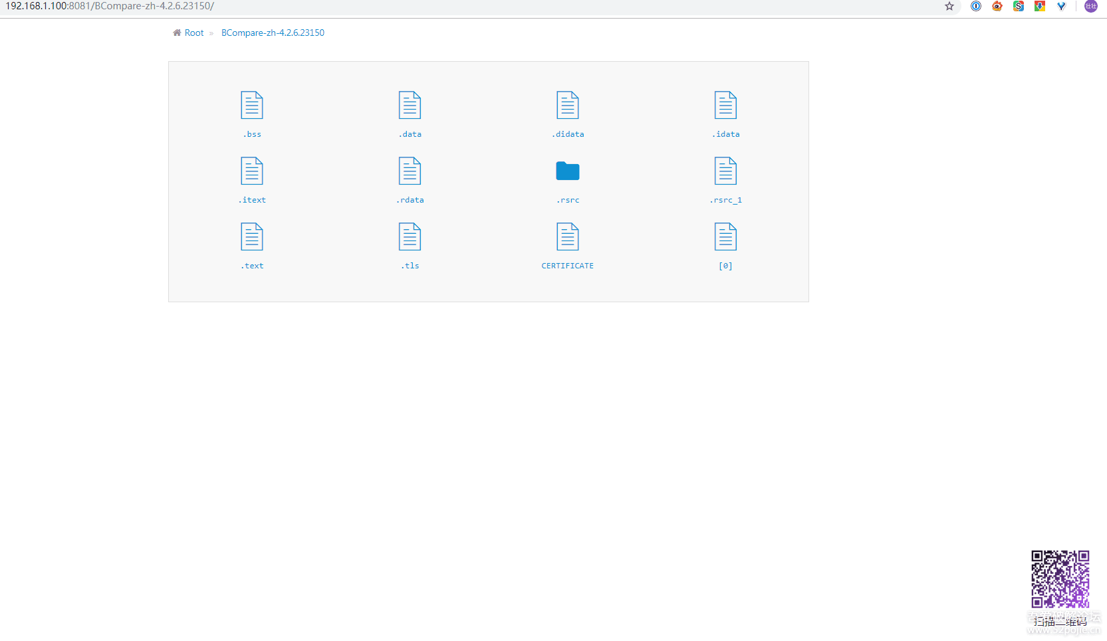Open the .idata file icon
Screen dimensions: 1107x641
click(x=725, y=105)
